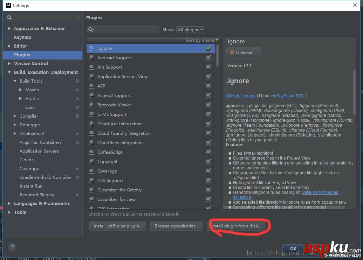
Task: Click the CloudBees integration plugin icon
Action: (91, 143)
